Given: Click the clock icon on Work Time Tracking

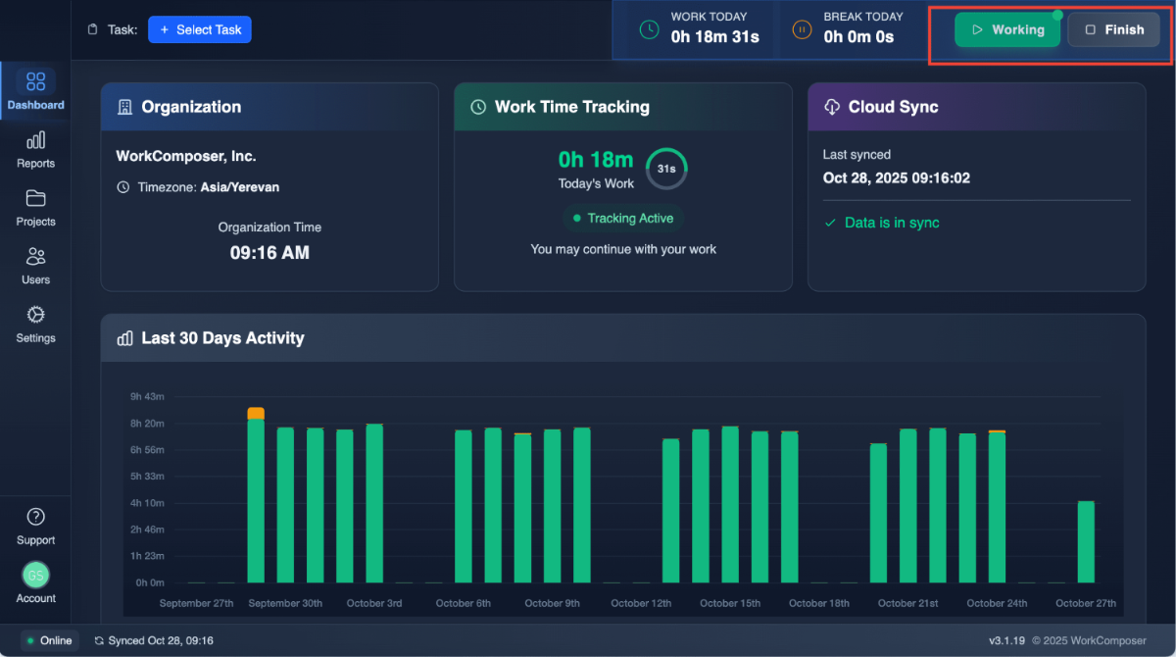Looking at the screenshot, I should coord(478,107).
